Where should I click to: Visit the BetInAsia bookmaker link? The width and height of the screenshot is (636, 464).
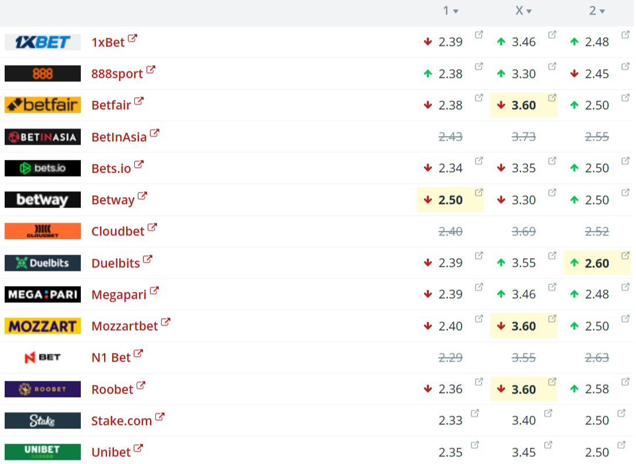119,137
